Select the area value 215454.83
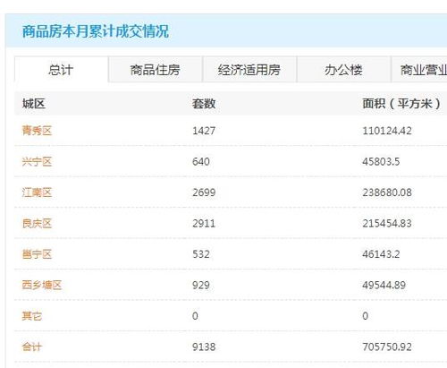 click(387, 224)
